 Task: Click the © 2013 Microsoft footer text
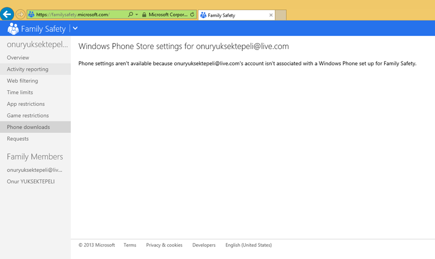(x=97, y=245)
